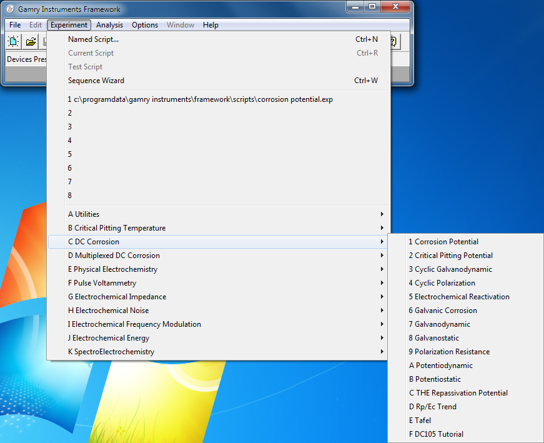
Task: Click the Devices Present label
Action: click(x=27, y=59)
